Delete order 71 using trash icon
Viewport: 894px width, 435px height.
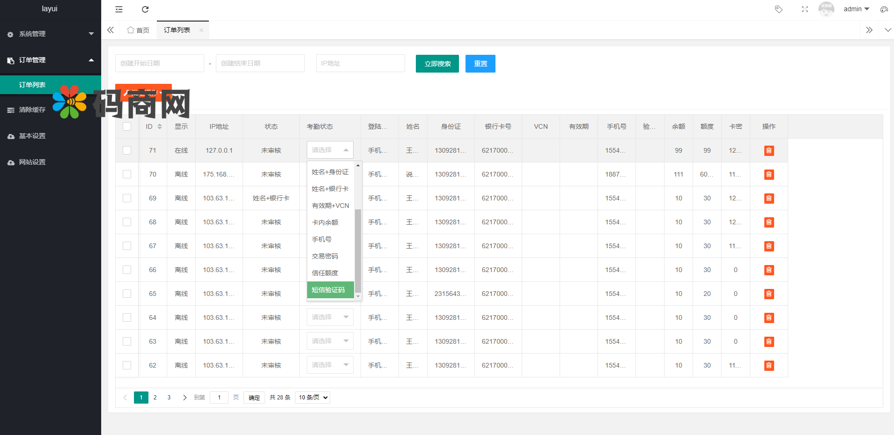click(x=768, y=151)
